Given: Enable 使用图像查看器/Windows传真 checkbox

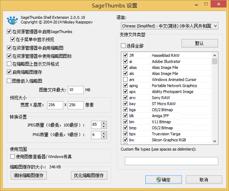Looking at the screenshot, I should [13, 157].
